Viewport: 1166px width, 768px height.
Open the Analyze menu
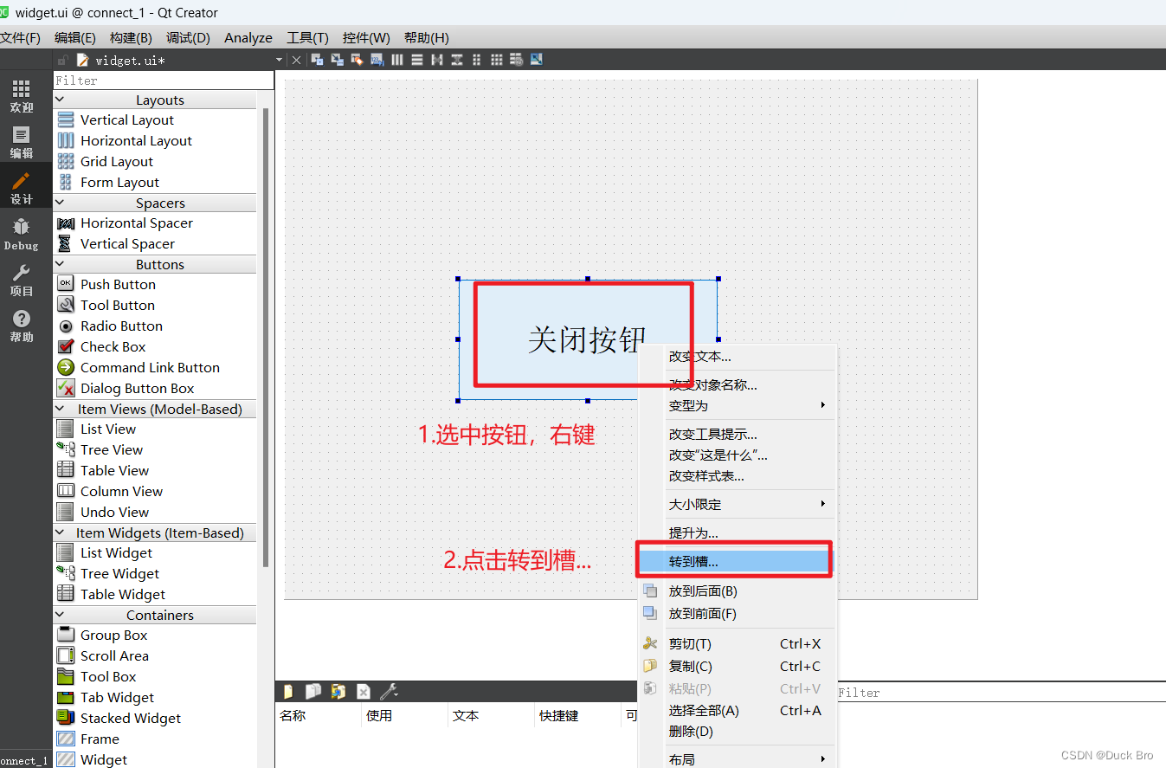click(x=248, y=37)
